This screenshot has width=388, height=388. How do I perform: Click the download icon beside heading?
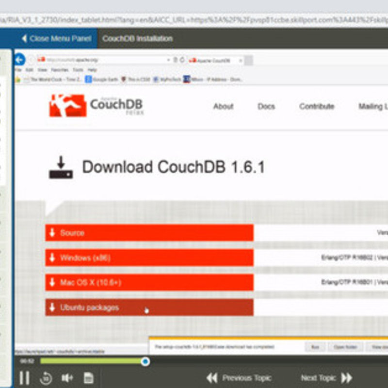61,167
